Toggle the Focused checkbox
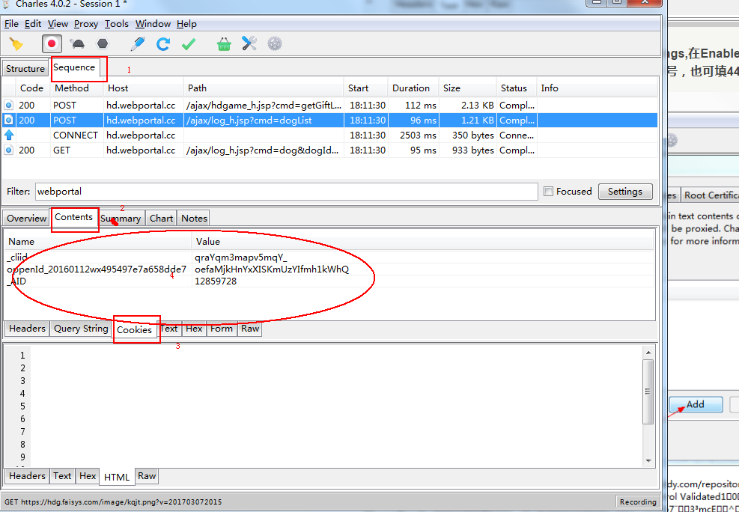Image resolution: width=739 pixels, height=512 pixels. coord(548,191)
